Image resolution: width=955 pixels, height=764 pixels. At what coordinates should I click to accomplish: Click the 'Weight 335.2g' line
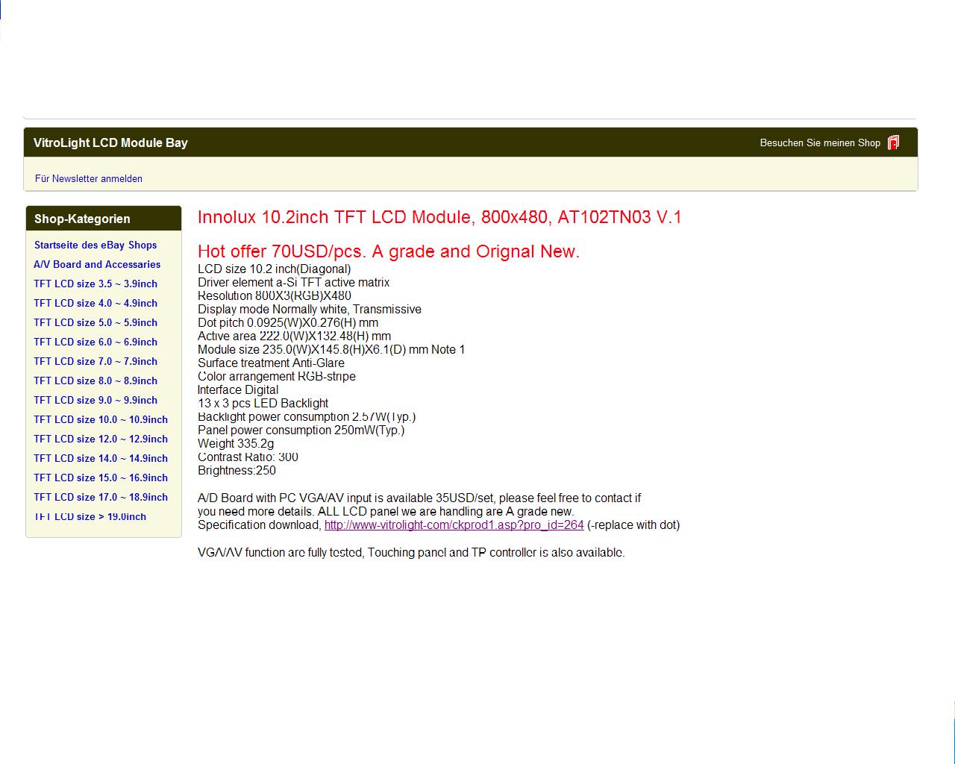tap(236, 443)
